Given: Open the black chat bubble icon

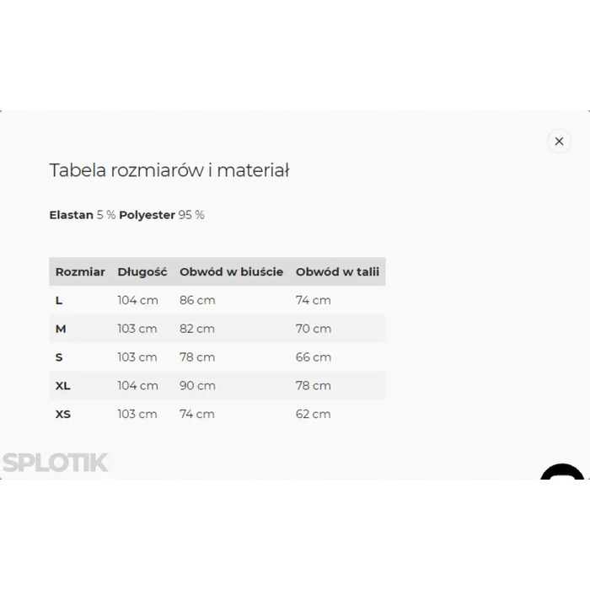Looking at the screenshot, I should tap(562, 471).
